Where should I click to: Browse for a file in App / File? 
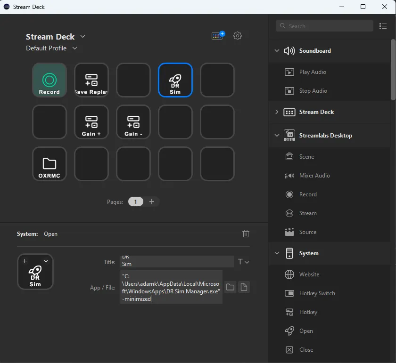coord(244,287)
